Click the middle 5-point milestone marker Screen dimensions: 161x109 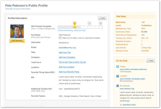click(89, 23)
